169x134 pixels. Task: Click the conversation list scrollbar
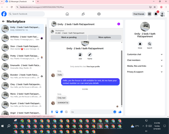46,70
